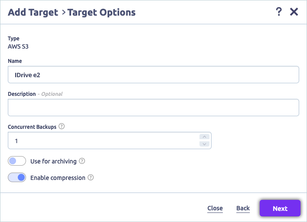Disable the Enable compression switch
The image size is (307, 222).
pyautogui.click(x=17, y=178)
